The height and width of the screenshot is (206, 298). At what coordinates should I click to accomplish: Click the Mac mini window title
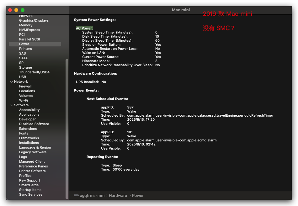181,10
